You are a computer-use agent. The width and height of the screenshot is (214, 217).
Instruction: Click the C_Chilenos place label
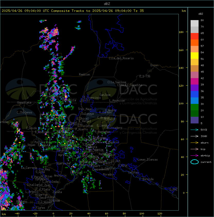(x=24, y=112)
